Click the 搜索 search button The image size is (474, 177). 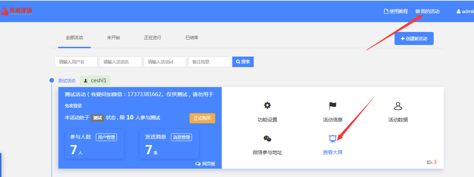click(243, 62)
